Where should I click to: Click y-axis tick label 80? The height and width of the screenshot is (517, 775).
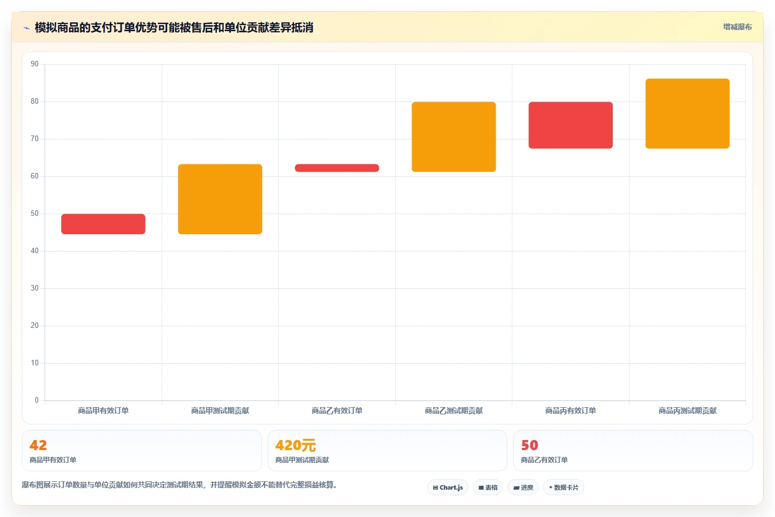click(35, 102)
